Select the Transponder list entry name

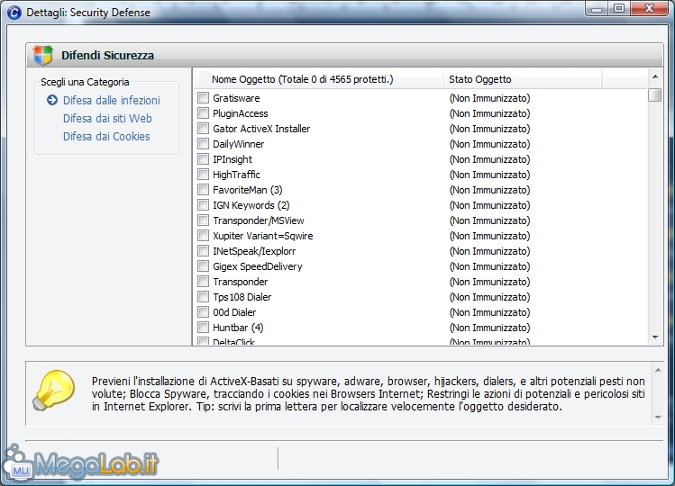[241, 282]
